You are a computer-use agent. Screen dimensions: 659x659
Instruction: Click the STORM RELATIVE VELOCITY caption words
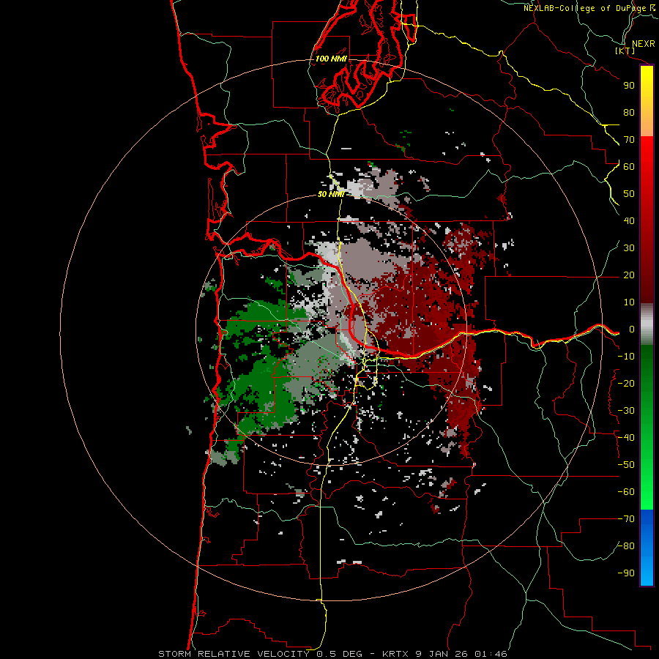[234, 654]
